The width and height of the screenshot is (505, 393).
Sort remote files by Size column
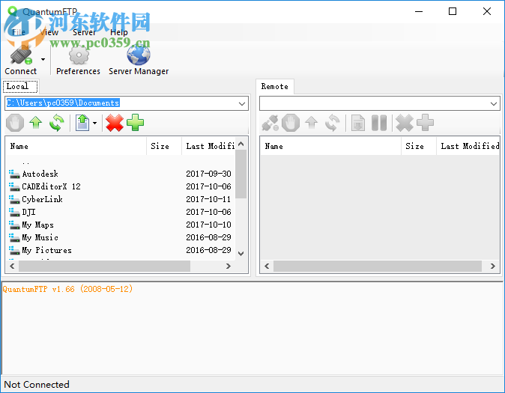point(419,146)
